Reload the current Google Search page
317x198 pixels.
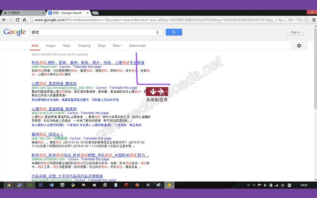pos(18,20)
